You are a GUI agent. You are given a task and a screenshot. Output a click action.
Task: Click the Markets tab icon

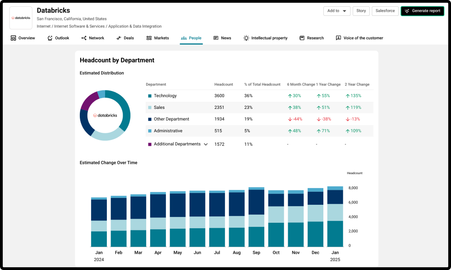(x=149, y=38)
